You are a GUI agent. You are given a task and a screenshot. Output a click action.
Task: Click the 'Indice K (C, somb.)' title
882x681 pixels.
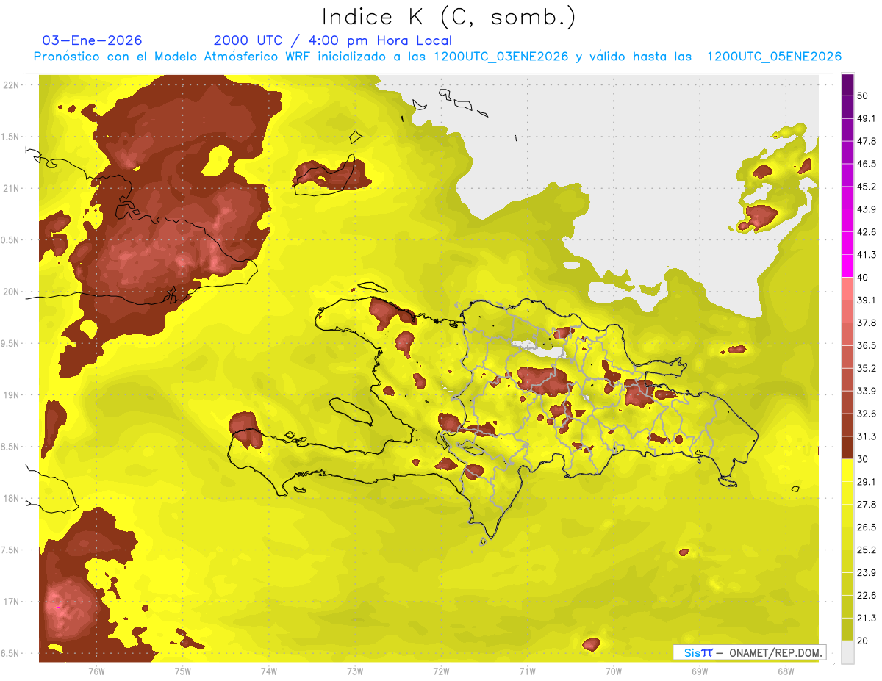coord(448,17)
